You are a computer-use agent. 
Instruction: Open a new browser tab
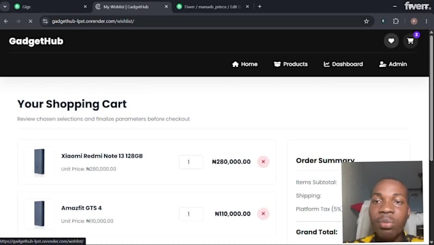click(260, 6)
